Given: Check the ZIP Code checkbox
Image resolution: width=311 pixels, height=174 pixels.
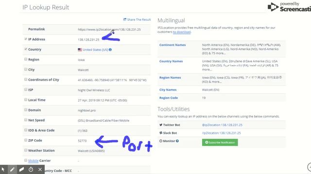Looking at the screenshot, I should (26, 140).
